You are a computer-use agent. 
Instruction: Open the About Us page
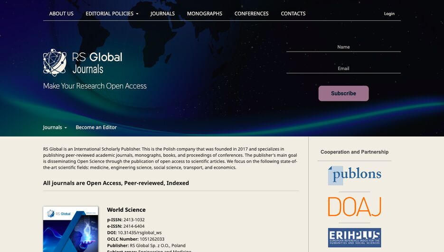pos(61,14)
